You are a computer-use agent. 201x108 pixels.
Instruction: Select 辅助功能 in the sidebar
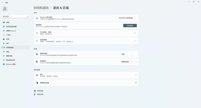point(16,56)
